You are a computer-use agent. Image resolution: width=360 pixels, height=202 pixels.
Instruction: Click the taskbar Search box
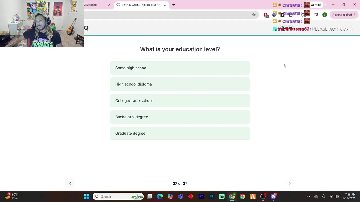click(118, 196)
